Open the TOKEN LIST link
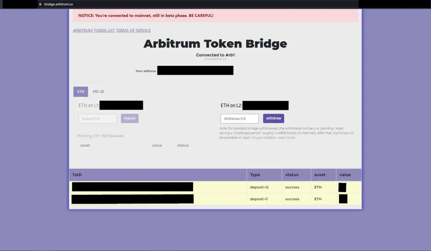431x251 pixels. [104, 30]
